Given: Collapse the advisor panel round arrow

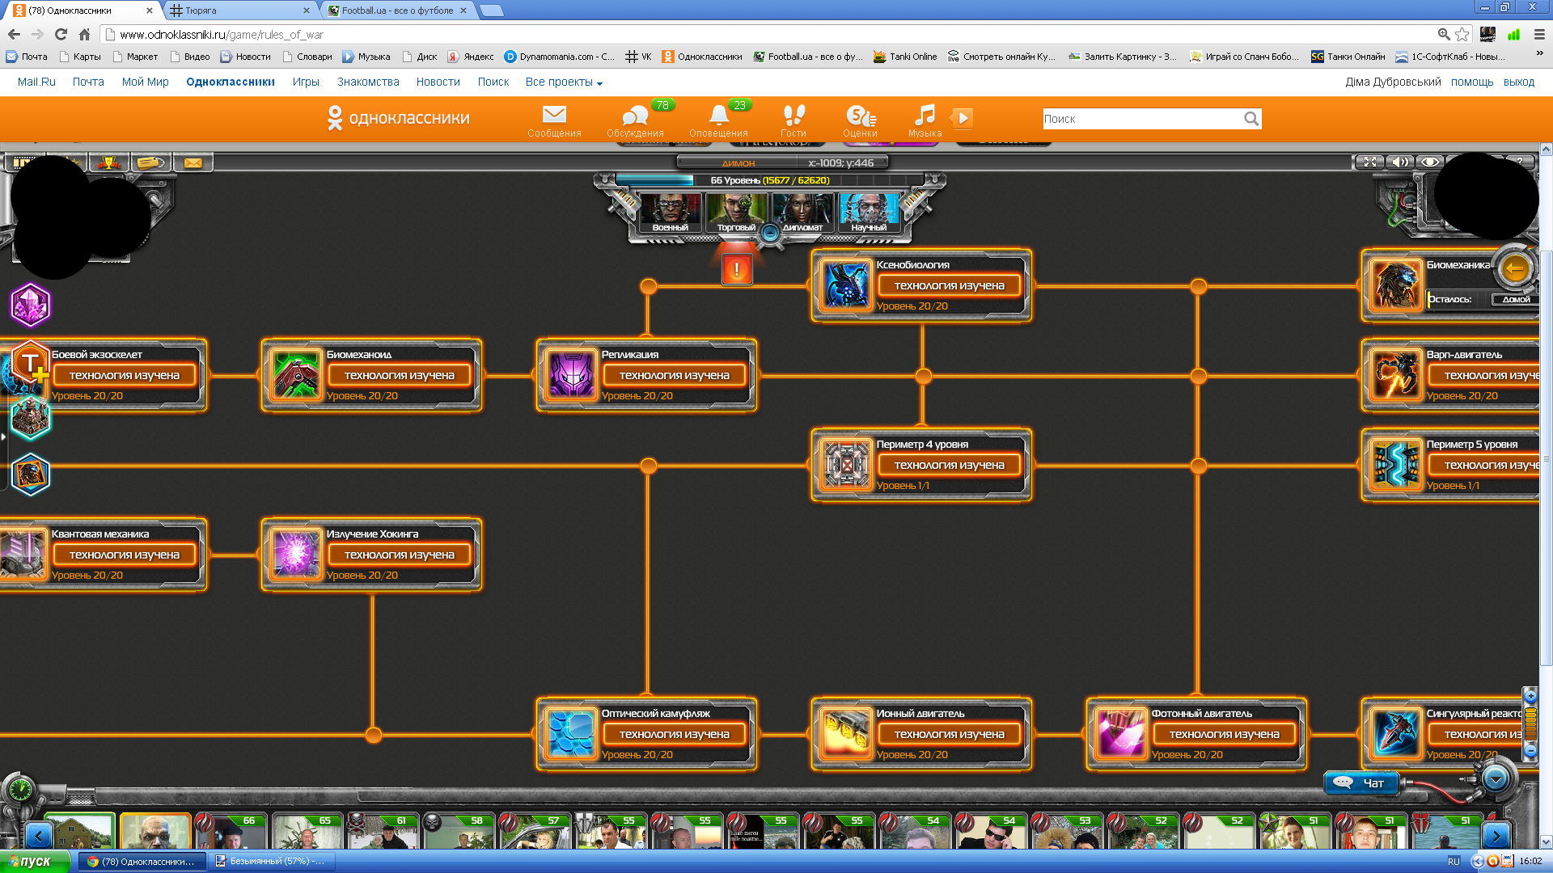Looking at the screenshot, I should pos(770,234).
